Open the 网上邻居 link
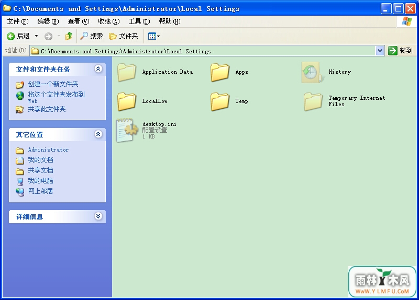The width and height of the screenshot is (419, 300). click(x=41, y=191)
